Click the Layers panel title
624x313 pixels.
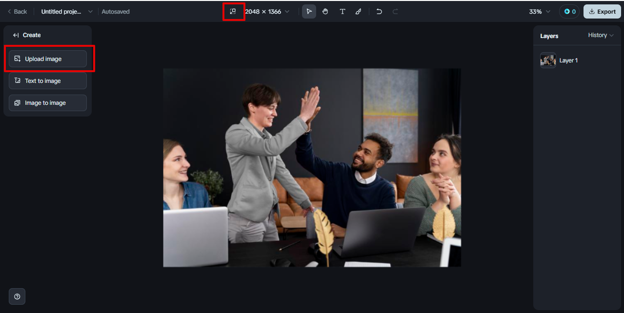point(549,36)
